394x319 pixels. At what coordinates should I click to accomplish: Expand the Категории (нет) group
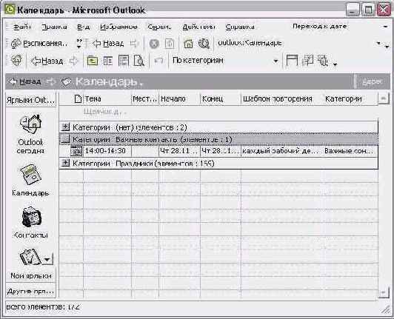point(65,127)
